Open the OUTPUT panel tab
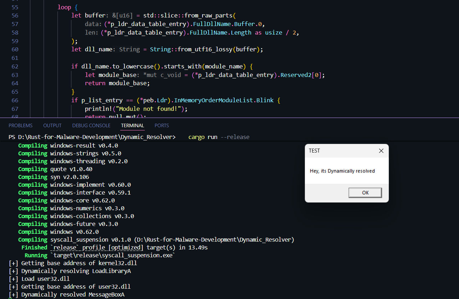Viewport: 459px width, 299px height. 52,125
